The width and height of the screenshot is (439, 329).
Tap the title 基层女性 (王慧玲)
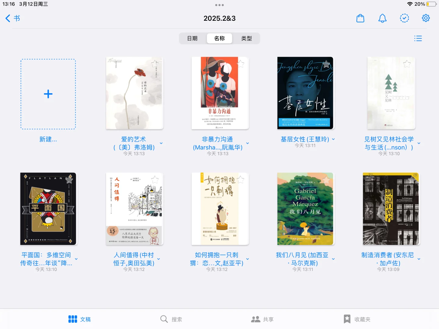(x=305, y=139)
